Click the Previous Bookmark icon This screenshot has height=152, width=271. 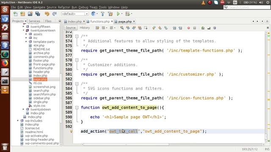(x=154, y=28)
